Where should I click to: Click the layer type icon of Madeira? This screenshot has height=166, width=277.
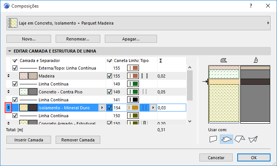(x=145, y=76)
